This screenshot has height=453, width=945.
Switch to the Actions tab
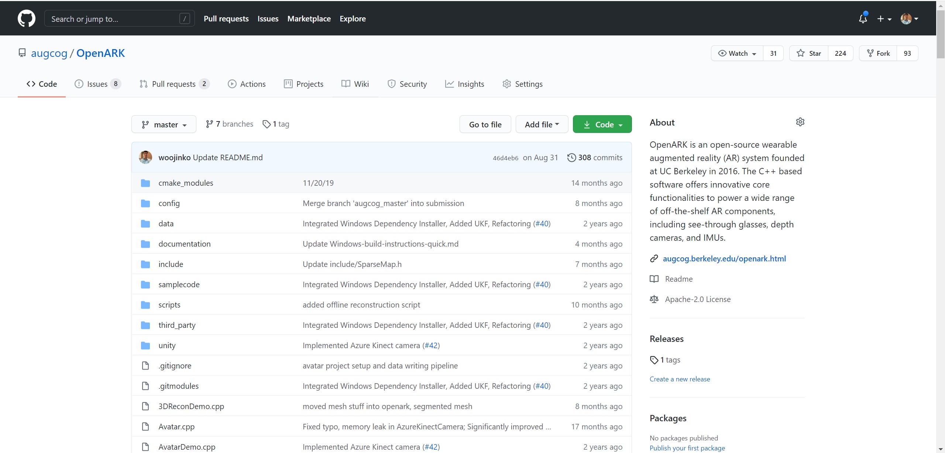(247, 84)
